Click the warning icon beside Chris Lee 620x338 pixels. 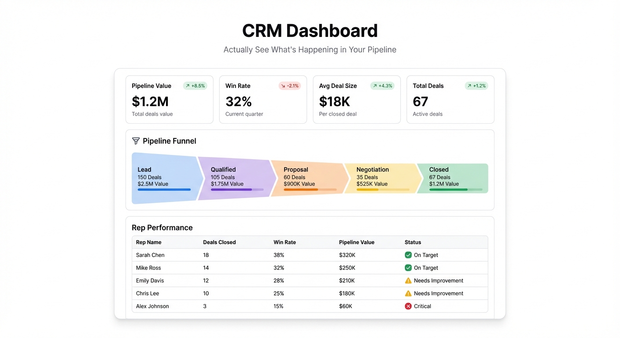pos(407,293)
